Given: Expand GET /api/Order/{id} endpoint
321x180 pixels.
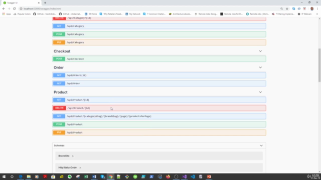Looking at the screenshot, I should [159, 75].
